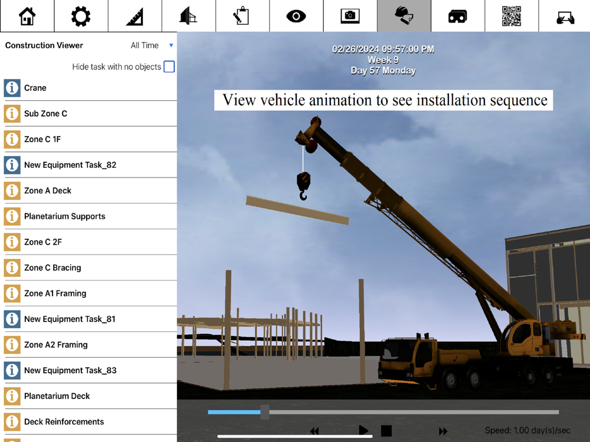The image size is (590, 442).
Task: Fast forward the construction animation
Action: point(443,431)
